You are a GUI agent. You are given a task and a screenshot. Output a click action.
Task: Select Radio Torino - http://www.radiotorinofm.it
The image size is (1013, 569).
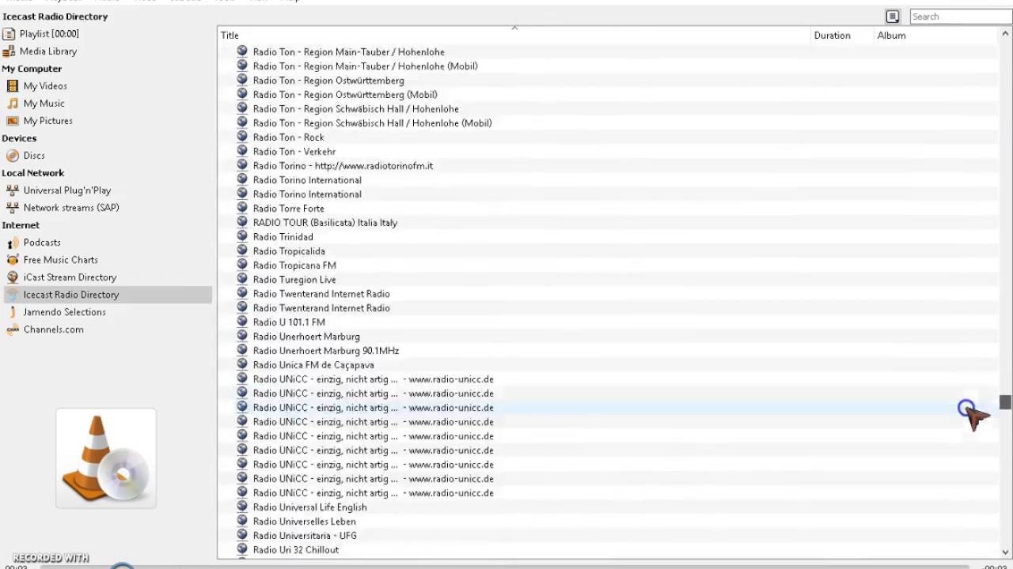pos(343,166)
